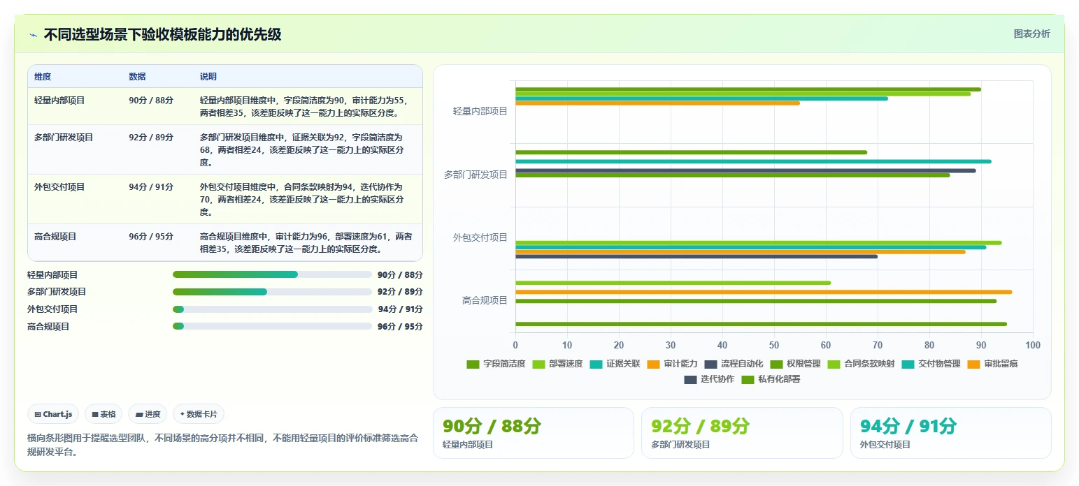Screen dimensions: 1079x486
Task: Click the 多部门研发项目 progress bar
Action: 272,292
